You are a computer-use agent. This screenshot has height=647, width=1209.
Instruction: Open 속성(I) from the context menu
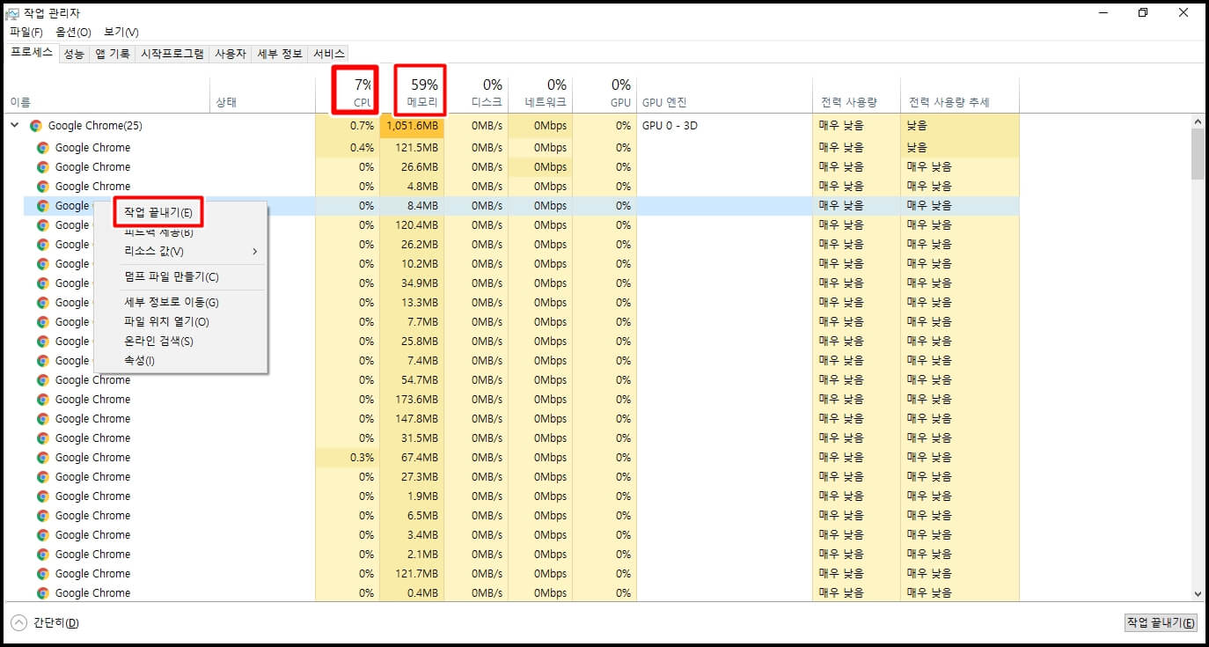[180, 361]
